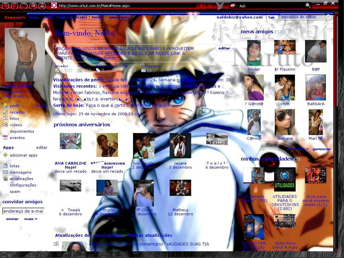Switch to 'Minhas atualizações' tab
The height and width of the screenshot is (258, 344).
[150, 235]
